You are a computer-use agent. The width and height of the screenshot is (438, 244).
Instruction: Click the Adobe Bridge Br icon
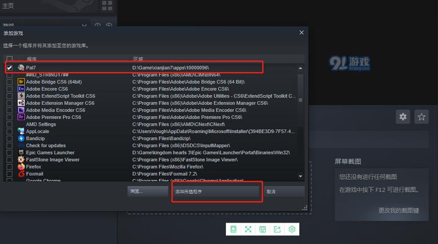21,82
